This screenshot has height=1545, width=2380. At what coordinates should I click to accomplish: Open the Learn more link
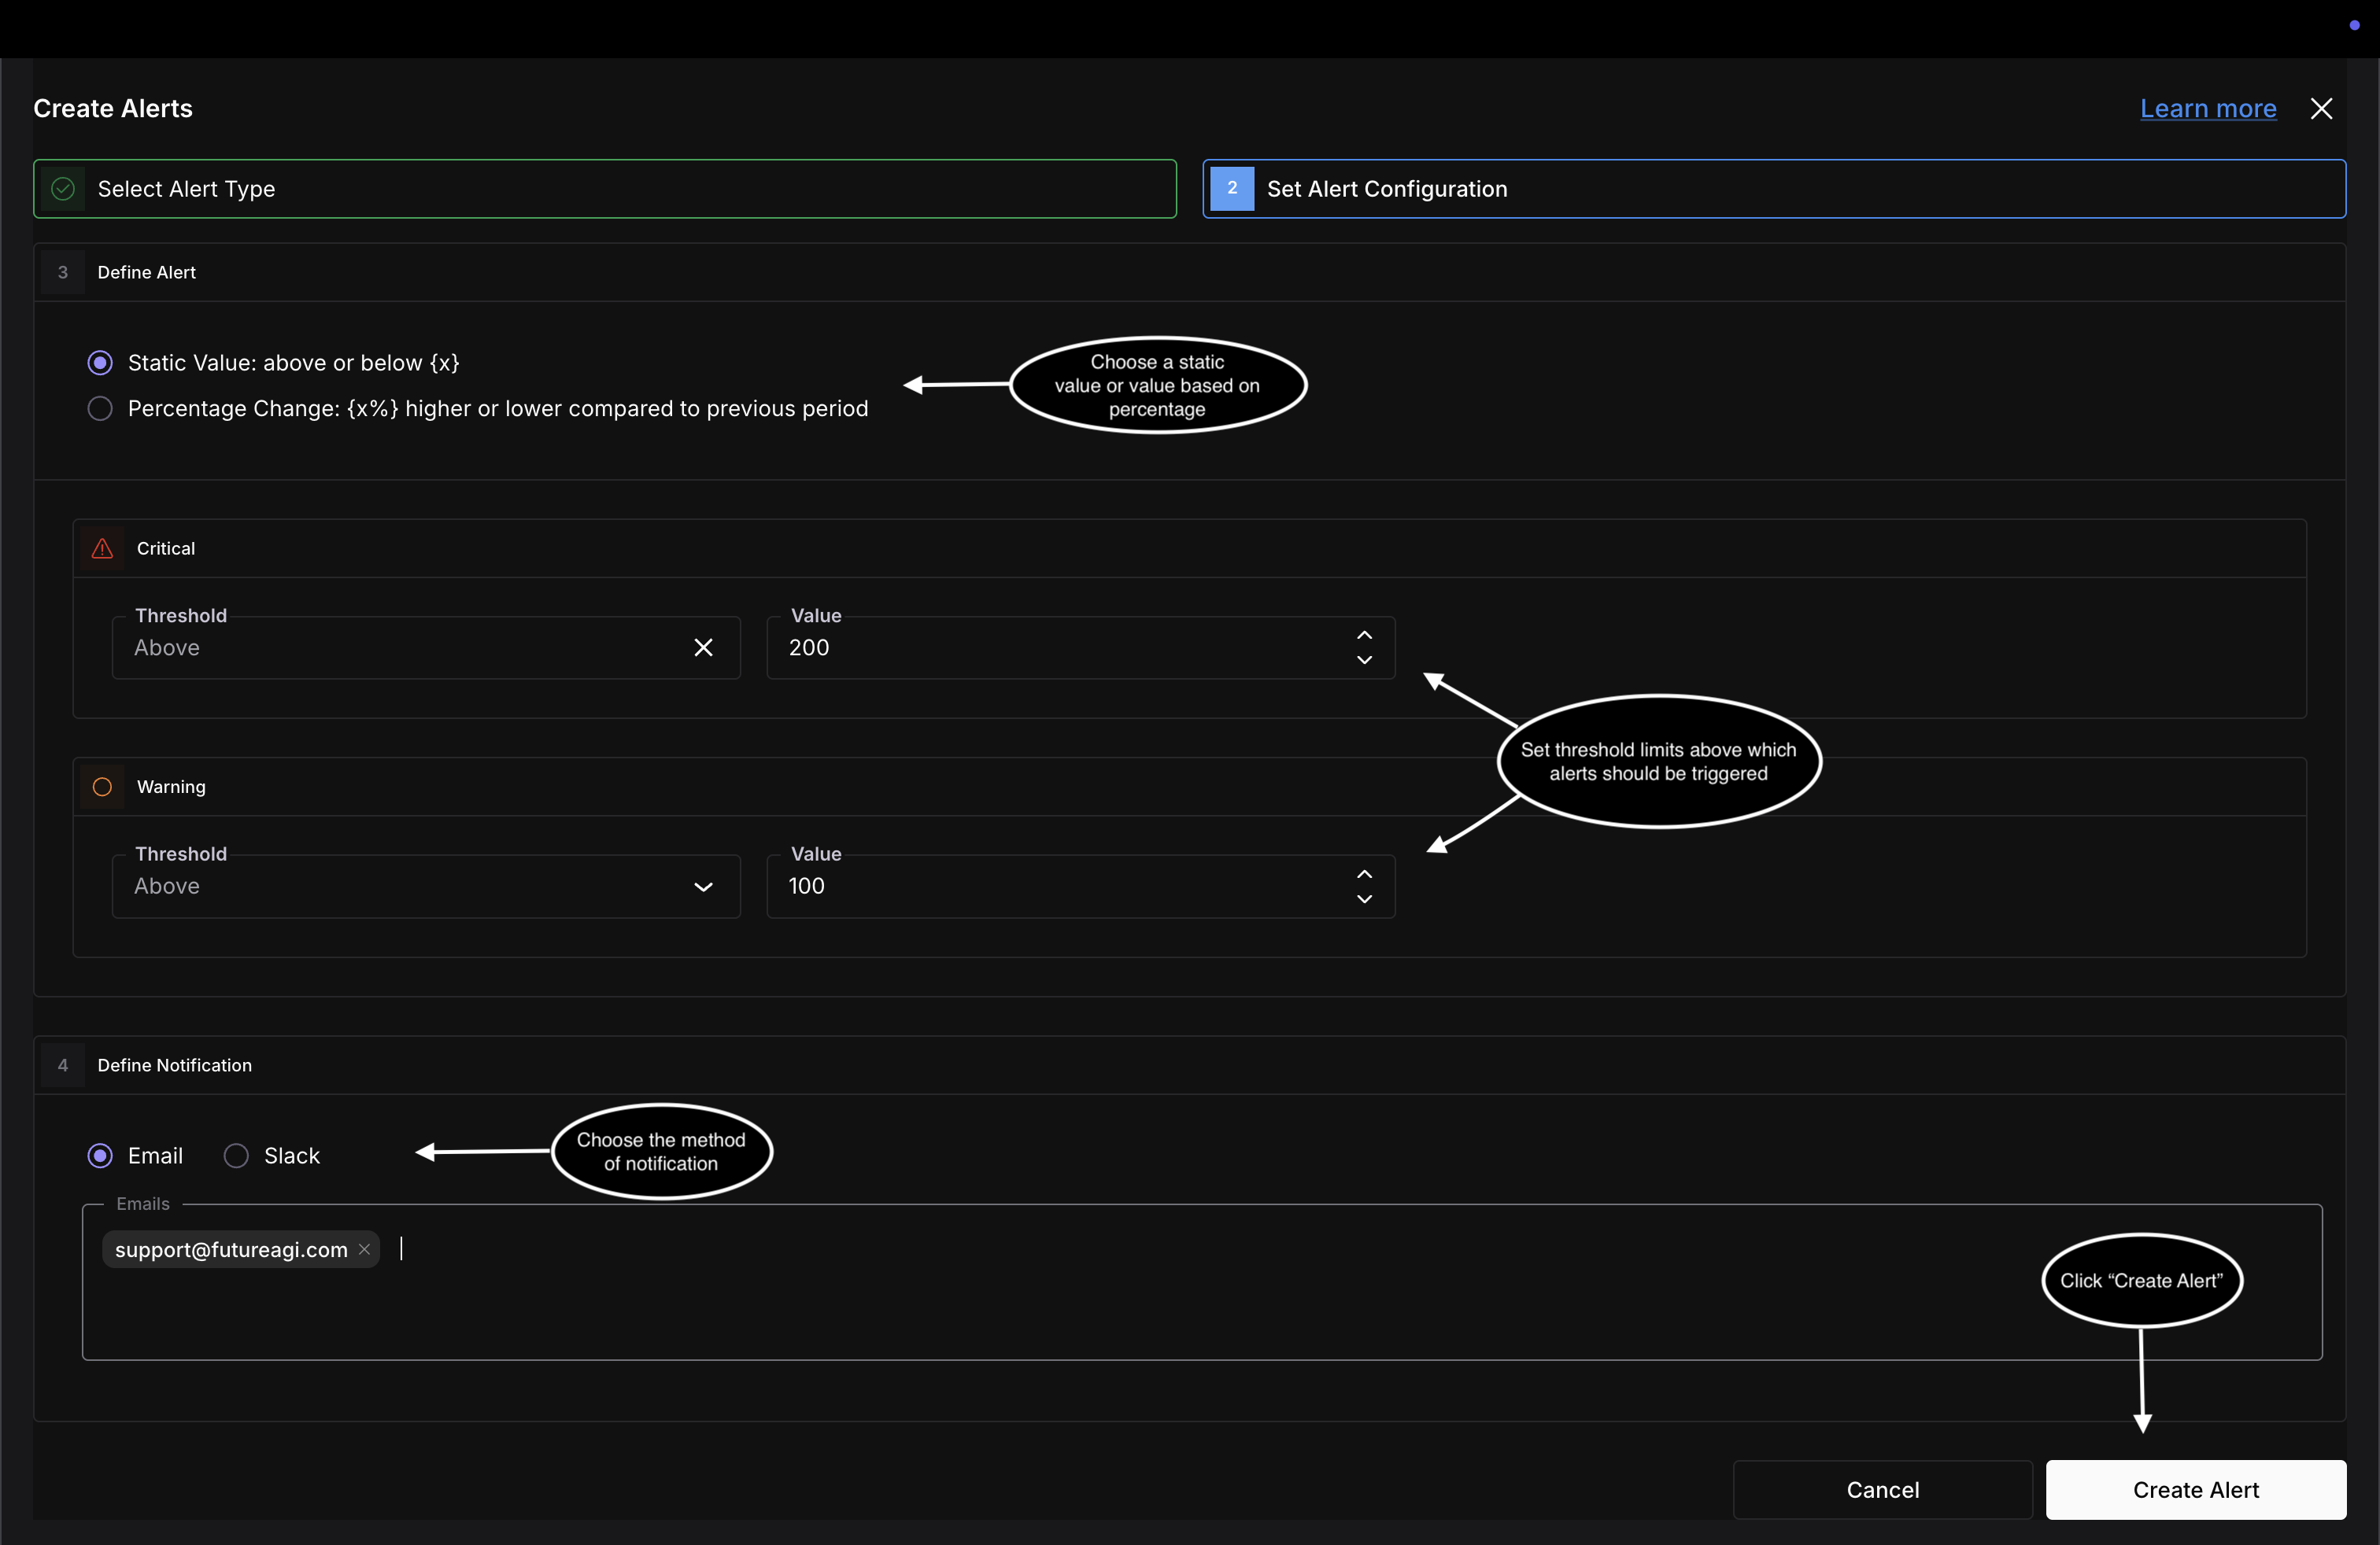coord(2208,109)
